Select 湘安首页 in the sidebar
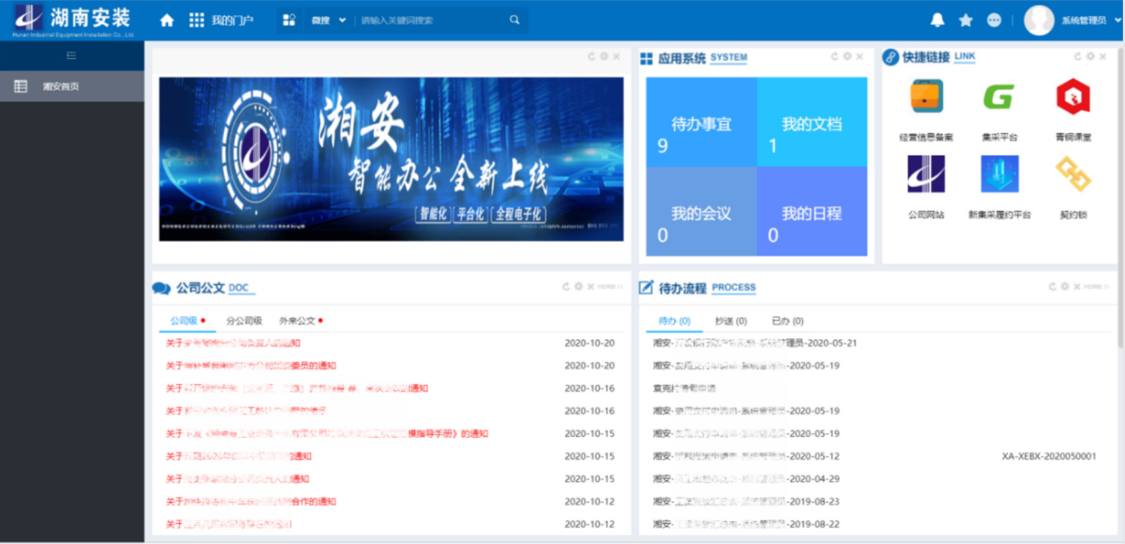The image size is (1125, 544). [x=72, y=86]
